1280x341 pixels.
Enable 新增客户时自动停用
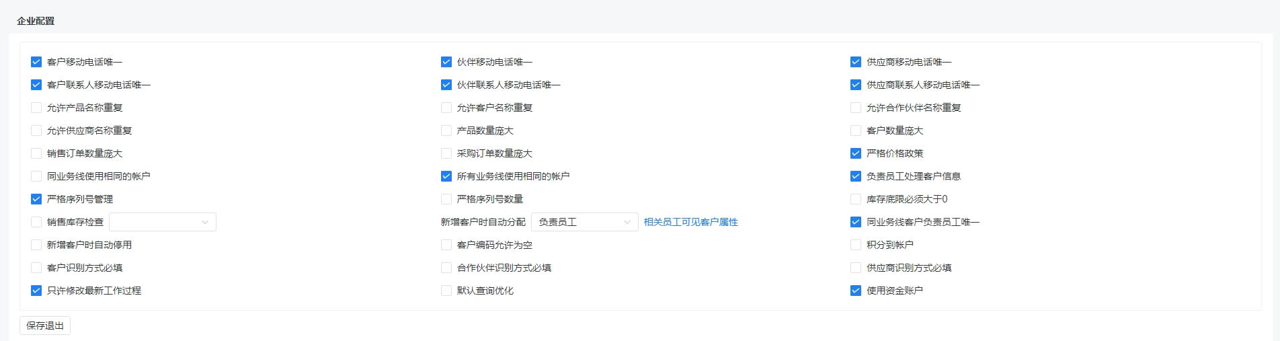36,245
